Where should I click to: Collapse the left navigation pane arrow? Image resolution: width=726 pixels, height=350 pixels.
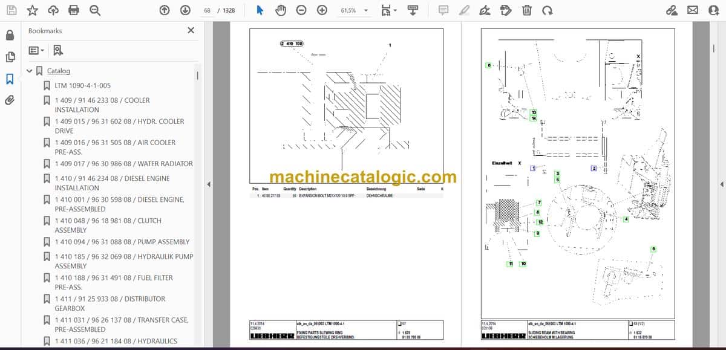(x=209, y=184)
